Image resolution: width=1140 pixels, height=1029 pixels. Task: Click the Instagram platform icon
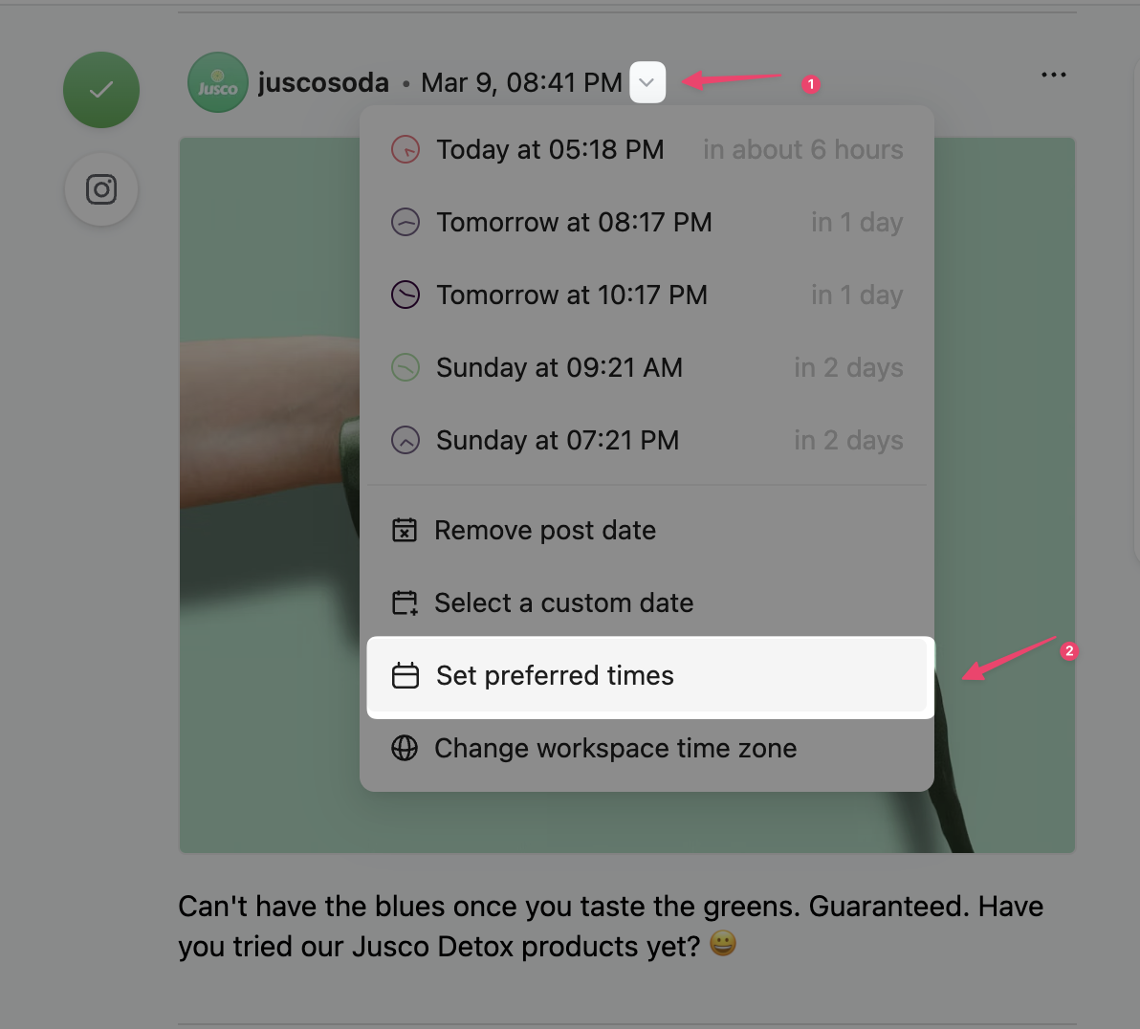click(101, 189)
